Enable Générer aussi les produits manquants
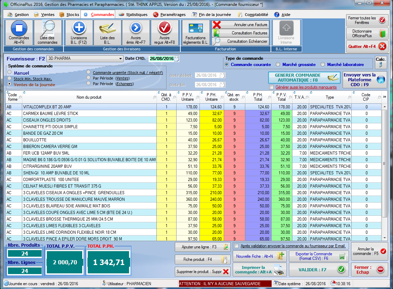 (272, 87)
